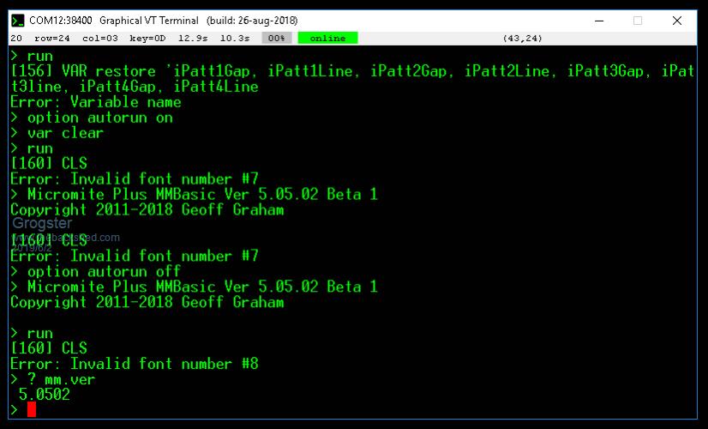Click the red cursor block at prompt
708x429 pixels.
(32, 409)
